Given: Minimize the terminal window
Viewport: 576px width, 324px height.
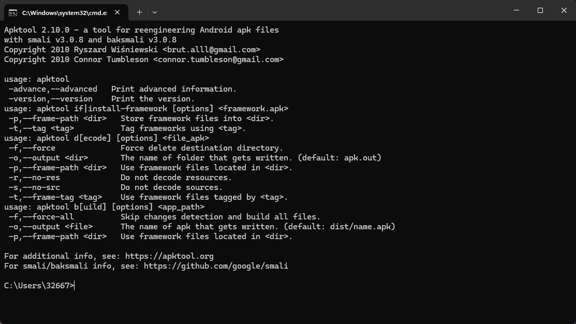Looking at the screenshot, I should click(x=516, y=10).
